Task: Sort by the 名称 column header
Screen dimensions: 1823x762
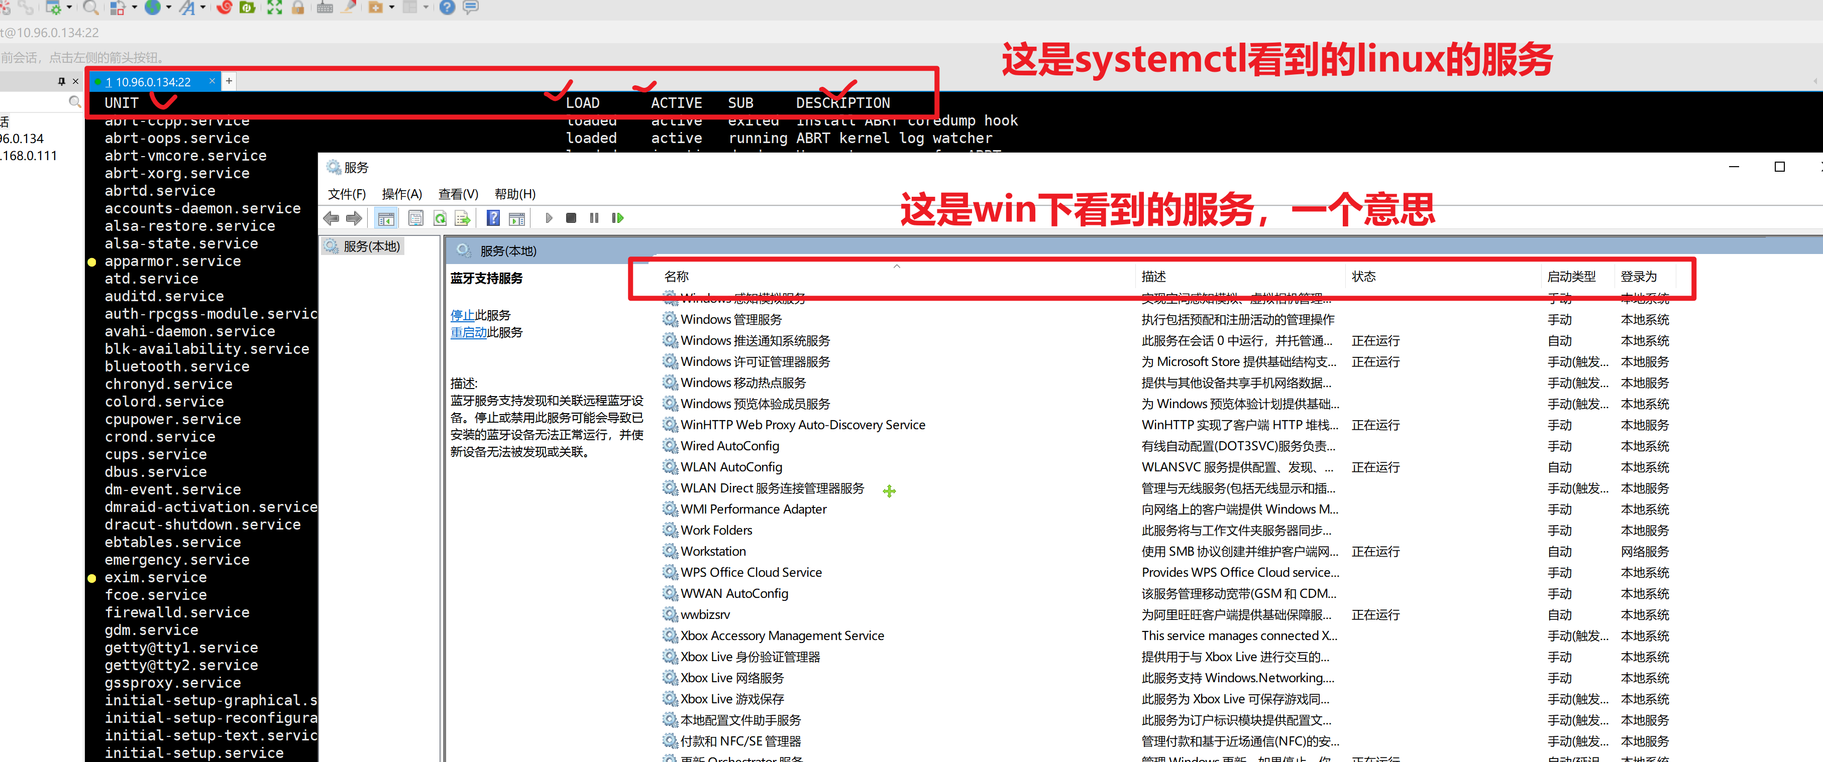Action: coord(897,277)
